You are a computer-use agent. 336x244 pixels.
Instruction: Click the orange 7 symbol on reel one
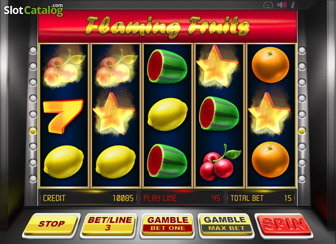coord(63,116)
